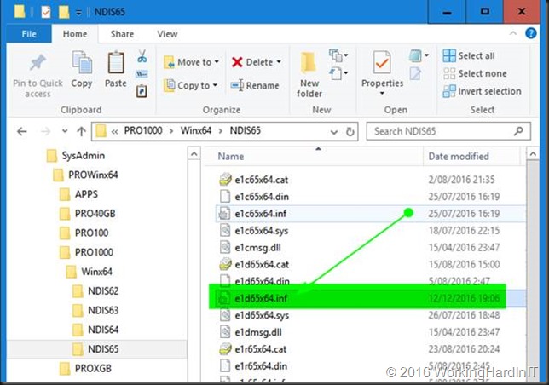Open the address bar history dropdown

click(x=333, y=132)
